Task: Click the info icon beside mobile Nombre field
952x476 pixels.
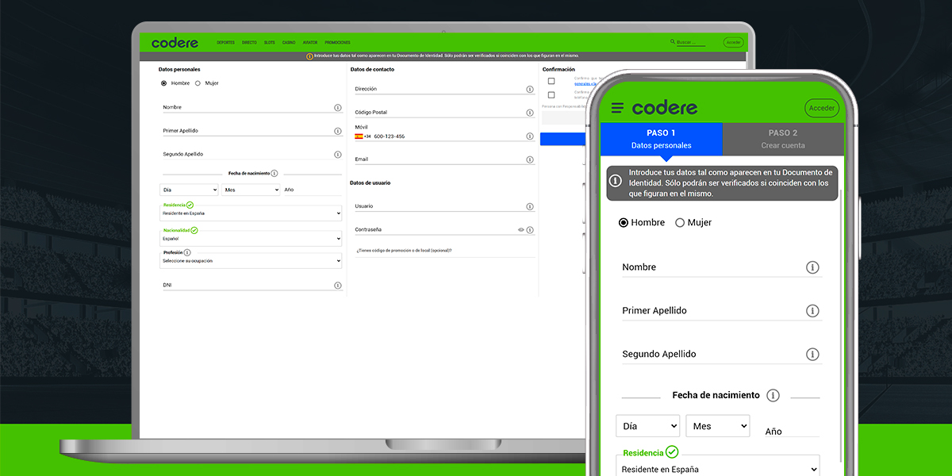Action: (812, 267)
